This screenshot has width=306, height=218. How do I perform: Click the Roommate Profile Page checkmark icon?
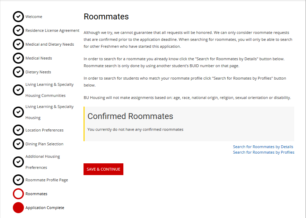pyautogui.click(x=18, y=180)
